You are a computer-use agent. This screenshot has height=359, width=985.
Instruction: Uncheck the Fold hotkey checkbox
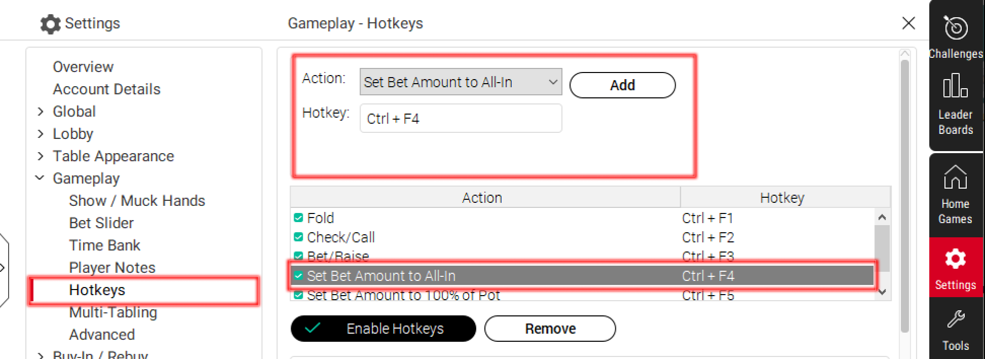pos(298,218)
